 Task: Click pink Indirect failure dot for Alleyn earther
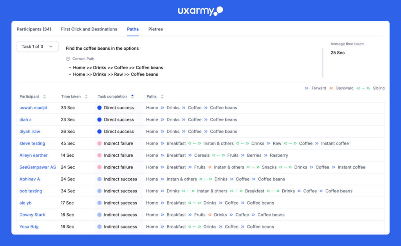99,155
